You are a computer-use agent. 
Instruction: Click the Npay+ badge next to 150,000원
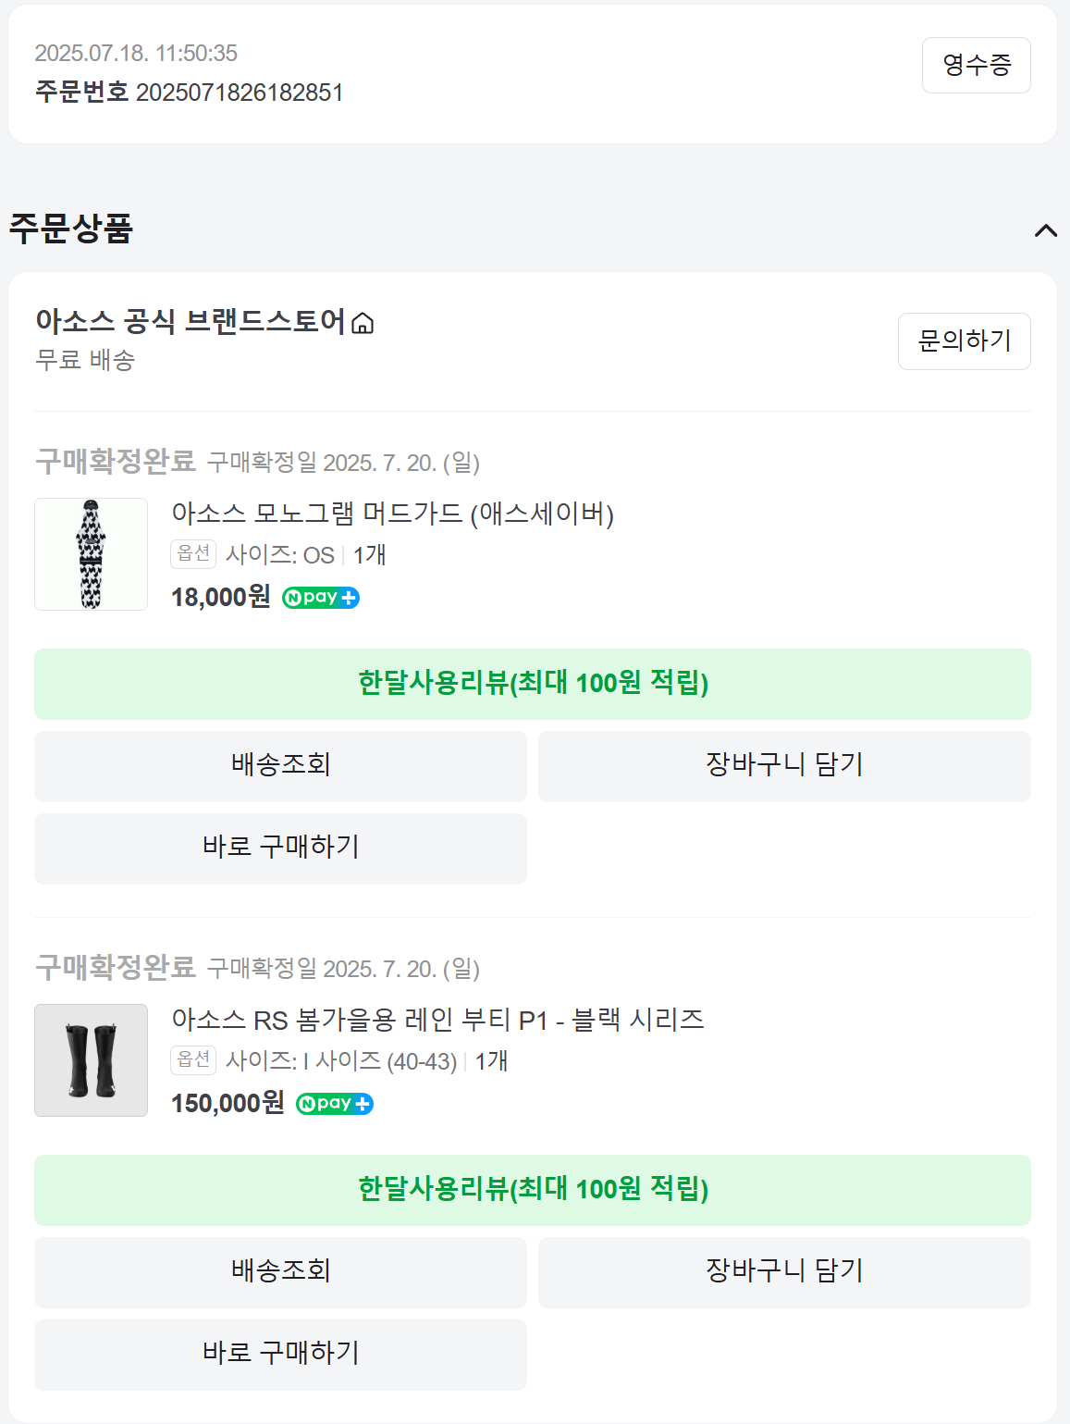click(334, 1104)
